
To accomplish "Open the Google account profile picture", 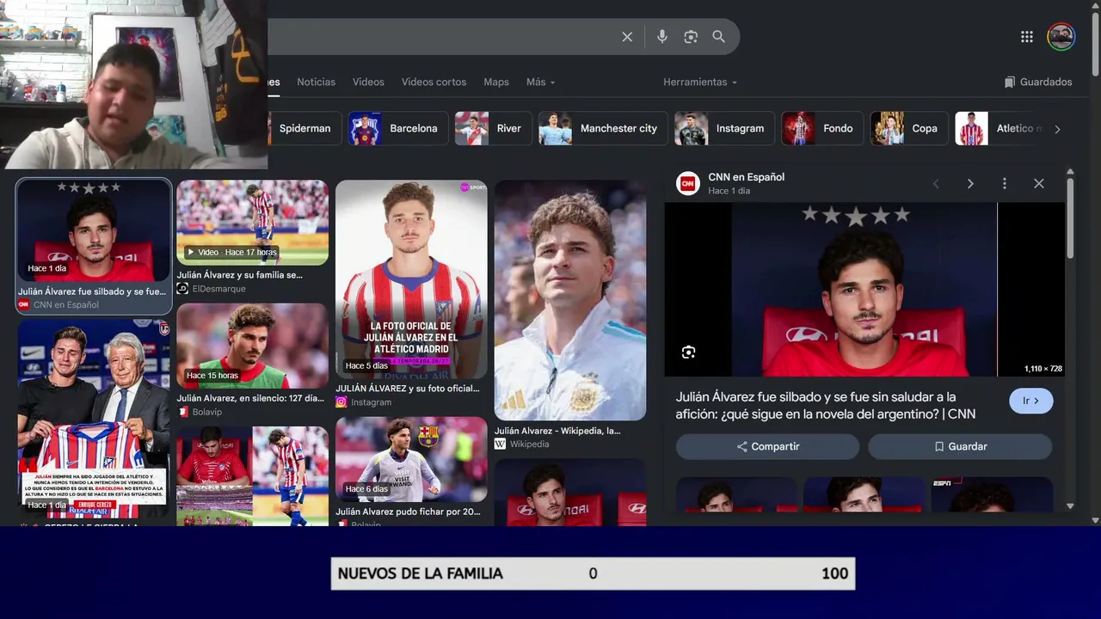I will point(1061,37).
